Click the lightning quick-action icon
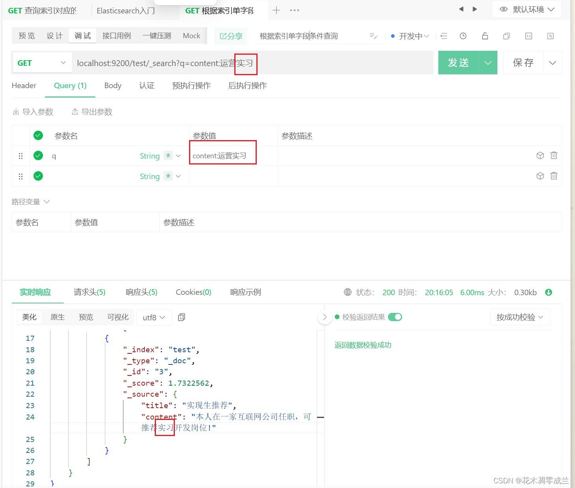 pos(551,36)
